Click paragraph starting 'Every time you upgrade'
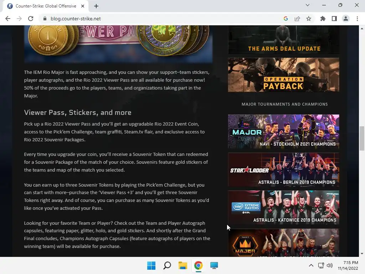This screenshot has width=365, height=274. [116, 162]
